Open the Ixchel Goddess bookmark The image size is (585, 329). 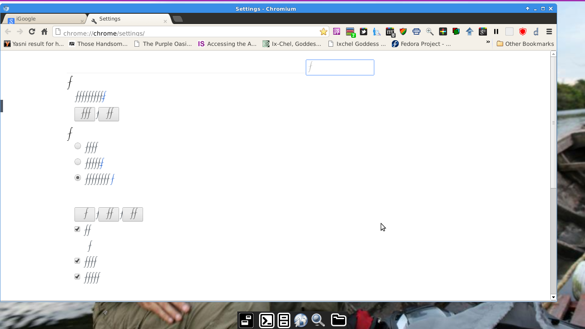click(x=357, y=44)
